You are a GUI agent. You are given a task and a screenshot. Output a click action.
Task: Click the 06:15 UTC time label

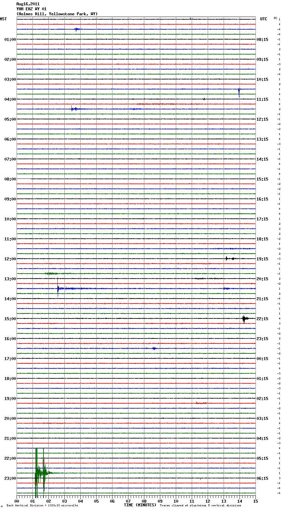pyautogui.click(x=262, y=478)
